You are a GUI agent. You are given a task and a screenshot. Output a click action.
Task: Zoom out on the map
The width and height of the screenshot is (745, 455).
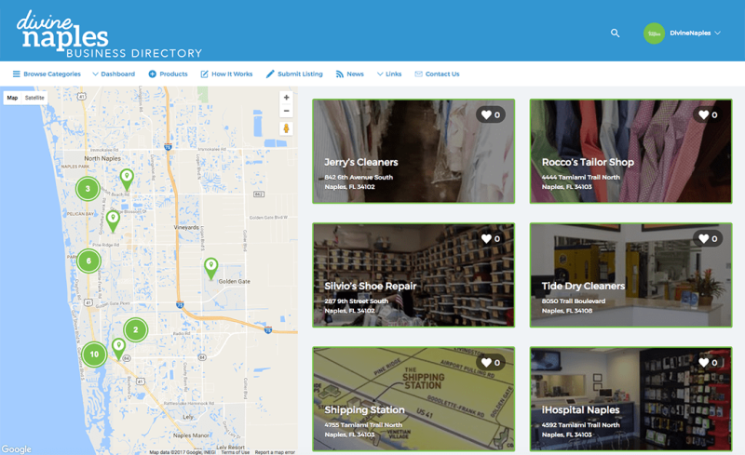coord(286,111)
